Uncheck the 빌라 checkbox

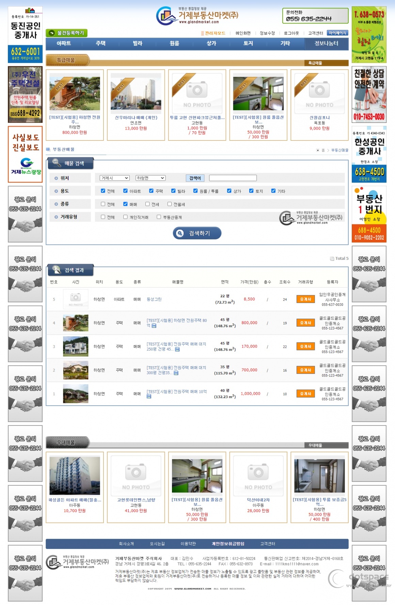173,191
